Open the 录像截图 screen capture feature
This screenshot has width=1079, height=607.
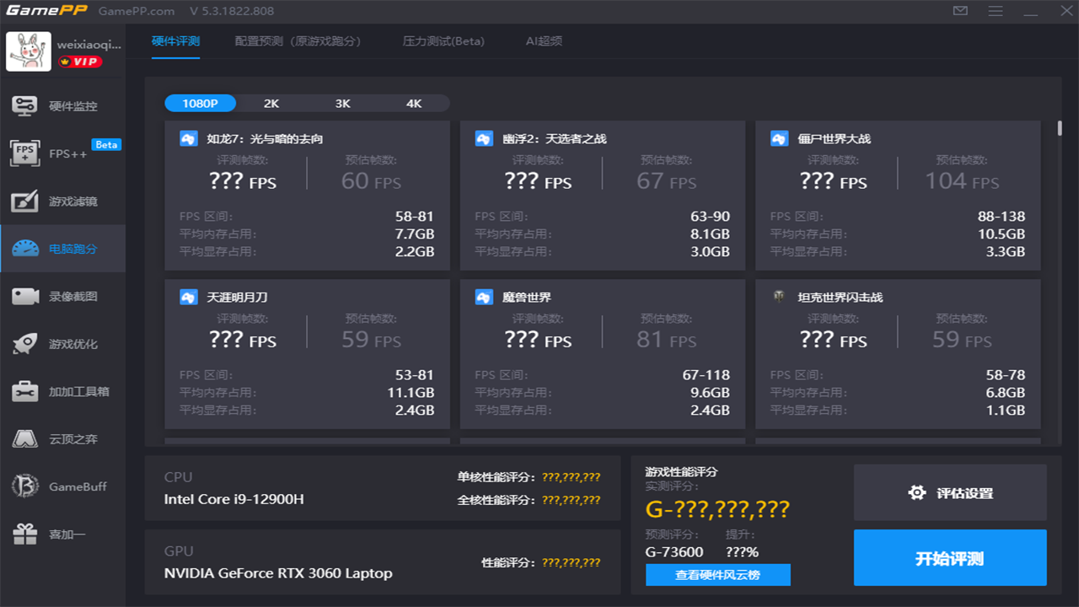[x=62, y=296]
